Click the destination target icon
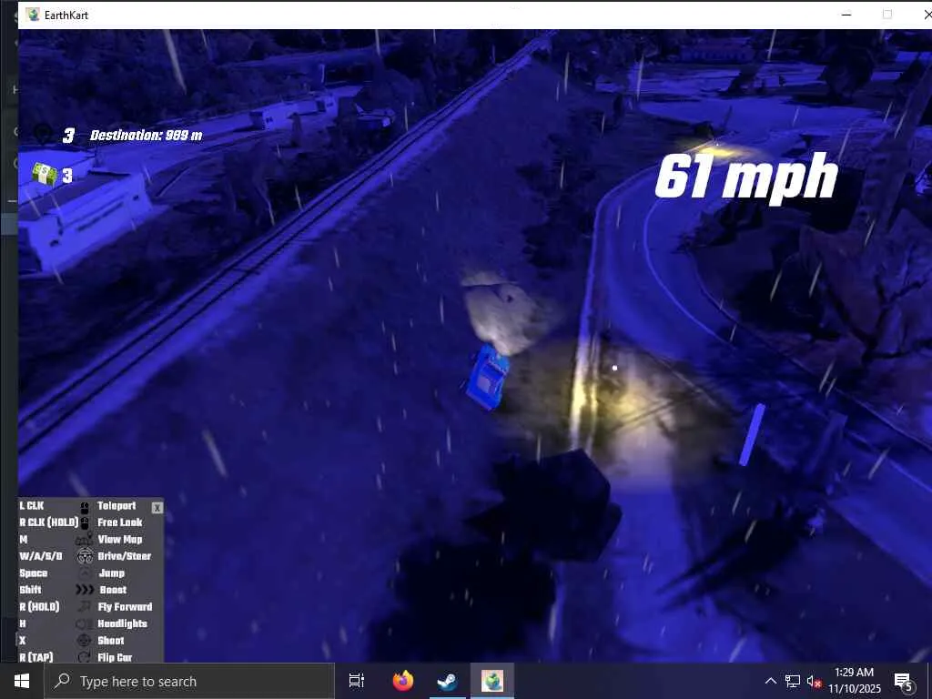 (x=43, y=134)
